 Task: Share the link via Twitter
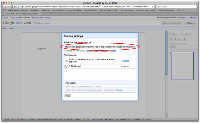click(113, 51)
